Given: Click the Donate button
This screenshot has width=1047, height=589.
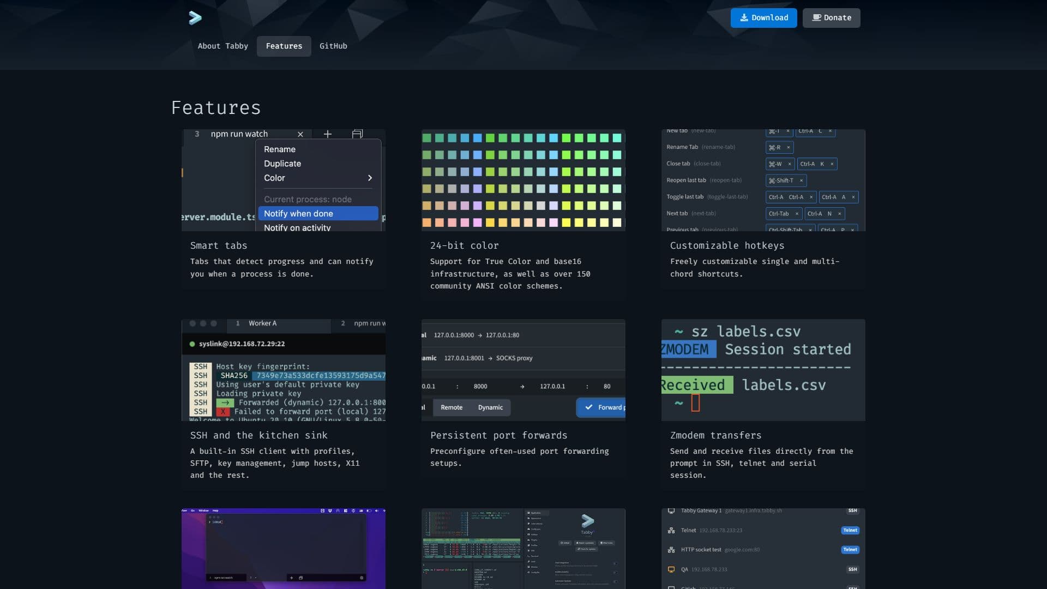Looking at the screenshot, I should click(831, 18).
